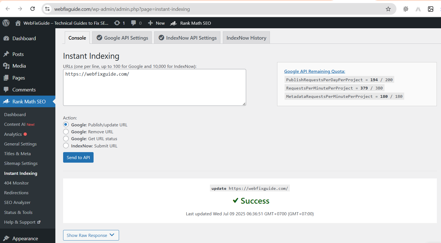
Task: Select IndexNow Submit URL radio option
Action: pyautogui.click(x=66, y=146)
